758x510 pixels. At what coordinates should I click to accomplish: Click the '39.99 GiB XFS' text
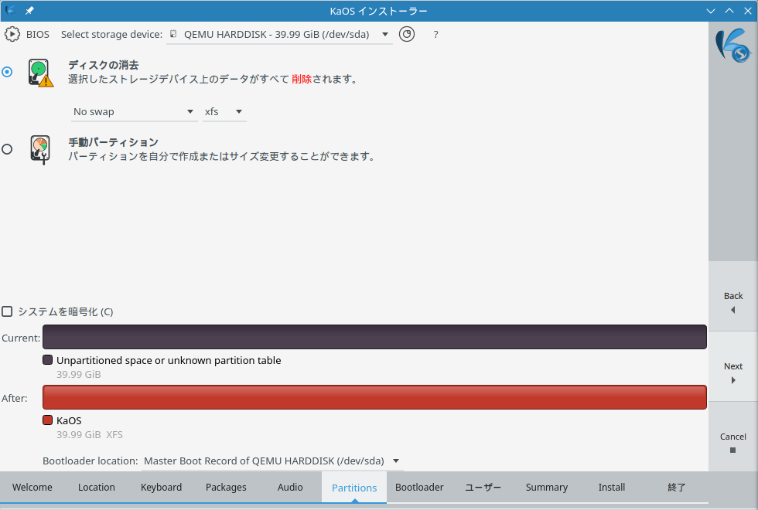pyautogui.click(x=90, y=434)
